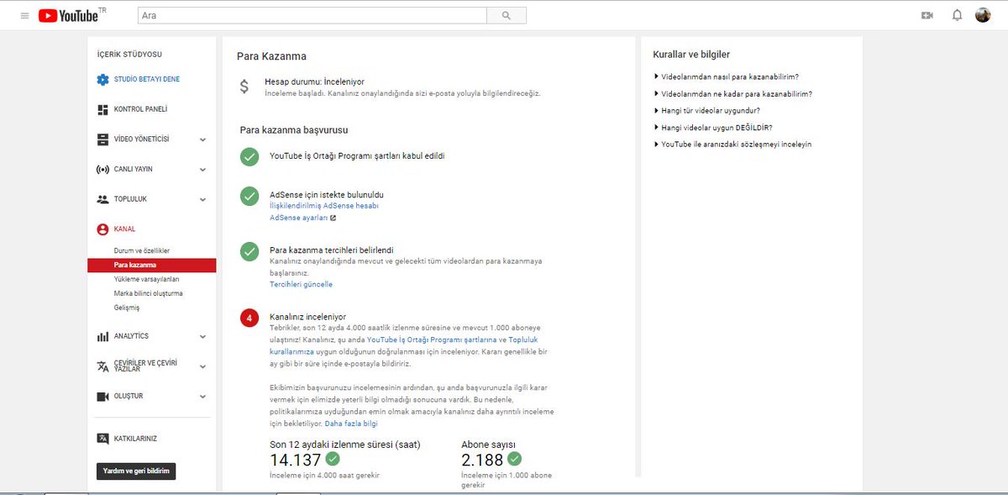
Task: Click the Kanal menu label
Action: 124,229
